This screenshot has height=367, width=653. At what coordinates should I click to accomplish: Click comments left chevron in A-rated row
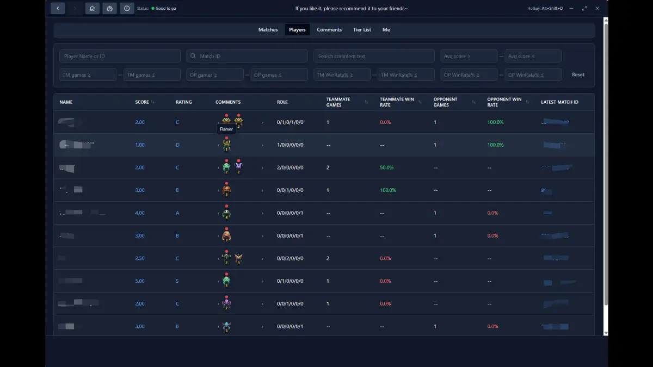tap(219, 213)
